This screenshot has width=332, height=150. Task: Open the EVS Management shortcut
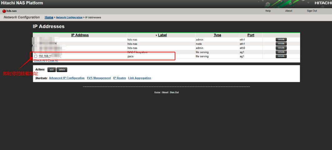[99, 78]
